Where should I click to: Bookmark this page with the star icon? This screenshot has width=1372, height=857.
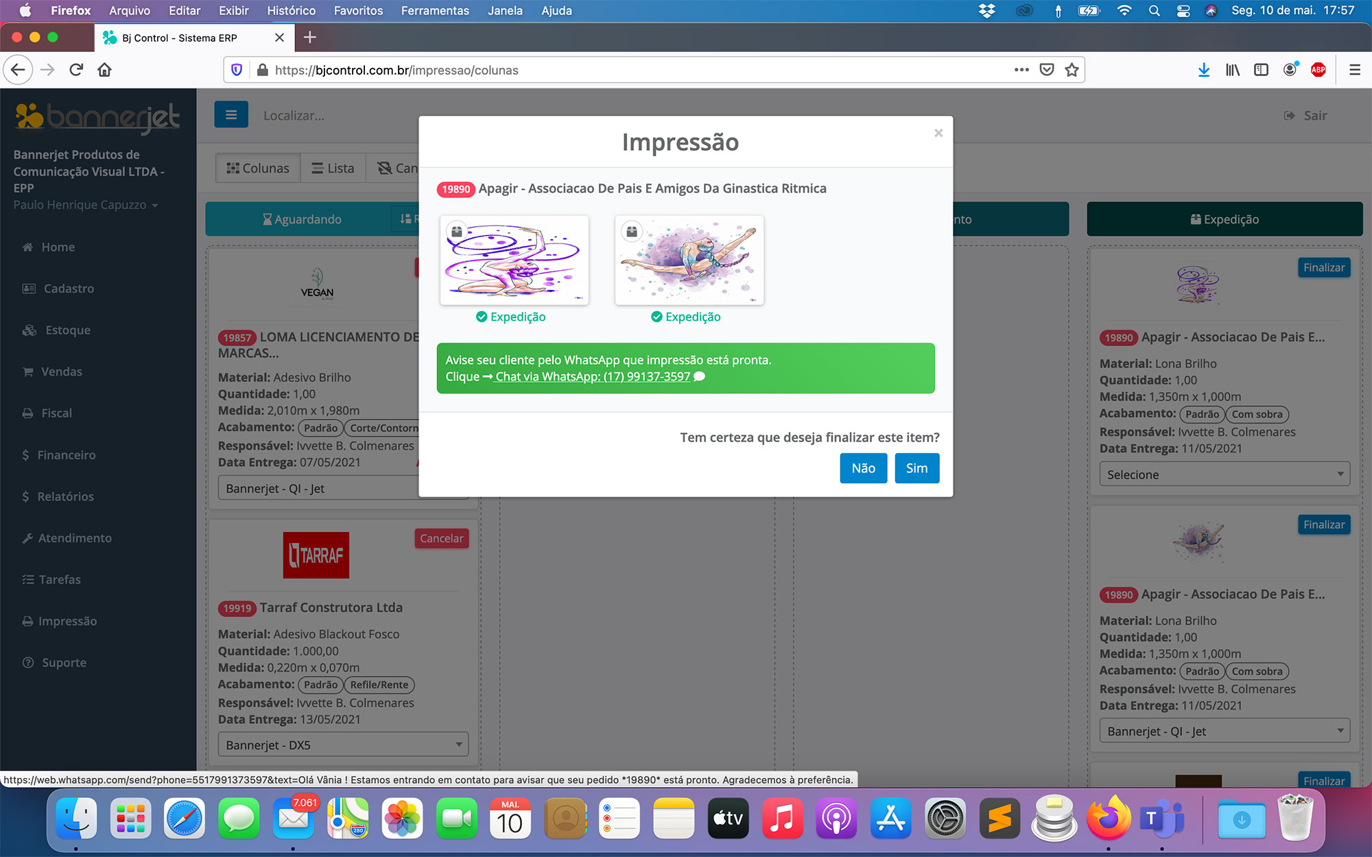[1072, 70]
